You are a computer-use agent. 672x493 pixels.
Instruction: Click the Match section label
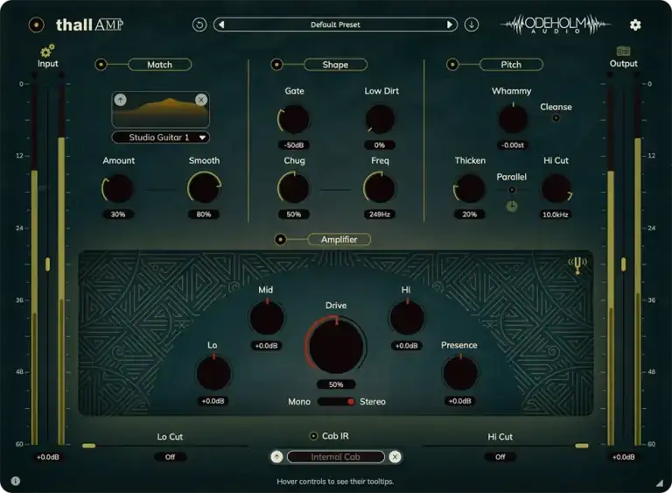[x=160, y=65]
